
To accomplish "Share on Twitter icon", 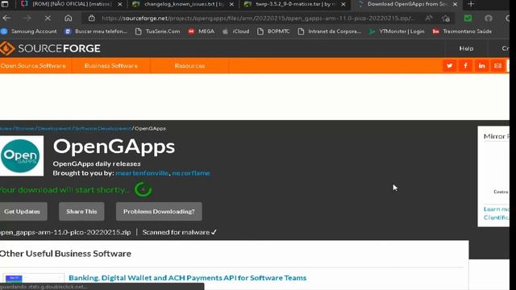I will (x=449, y=66).
